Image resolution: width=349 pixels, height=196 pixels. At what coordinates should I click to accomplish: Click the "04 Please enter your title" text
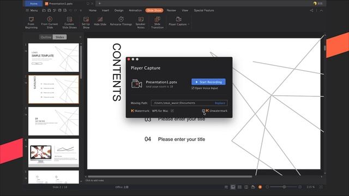point(174,139)
